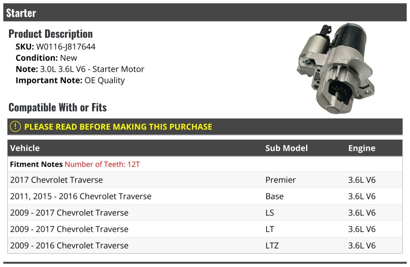Click the LT sub model cell
The width and height of the screenshot is (410, 267).
point(270,229)
